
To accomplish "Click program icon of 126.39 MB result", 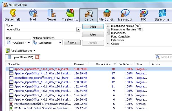I will pyautogui.click(x=11, y=73).
